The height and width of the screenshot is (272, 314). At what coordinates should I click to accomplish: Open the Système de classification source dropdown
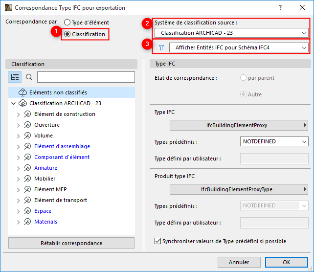pos(231,33)
